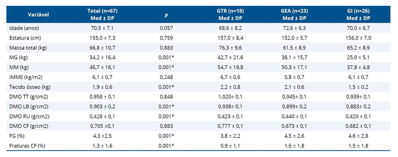
Task: Click the 76,3 ± 9,6 GTR cell
Action: click(230, 48)
